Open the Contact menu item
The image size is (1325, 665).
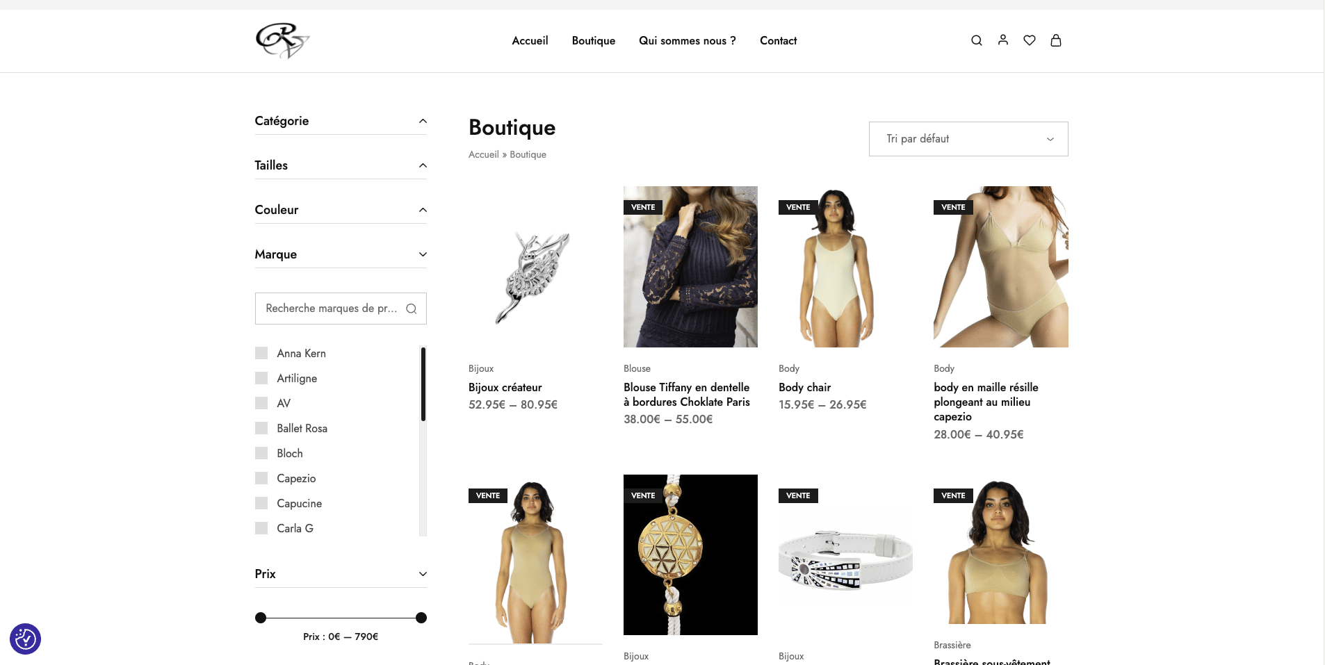[778, 41]
